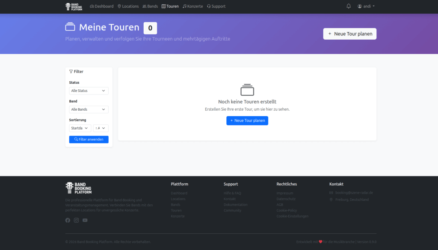Open the YouTube channel footer icon
This screenshot has width=438, height=250.
tap(85, 220)
